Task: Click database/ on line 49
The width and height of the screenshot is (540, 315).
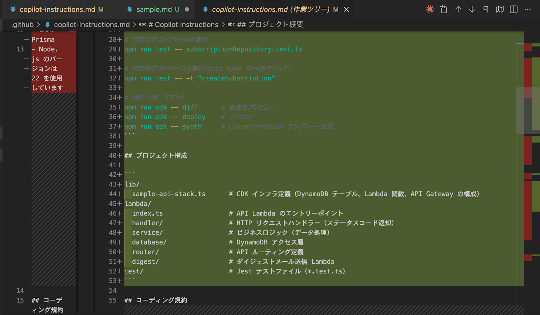Action: pyautogui.click(x=149, y=242)
